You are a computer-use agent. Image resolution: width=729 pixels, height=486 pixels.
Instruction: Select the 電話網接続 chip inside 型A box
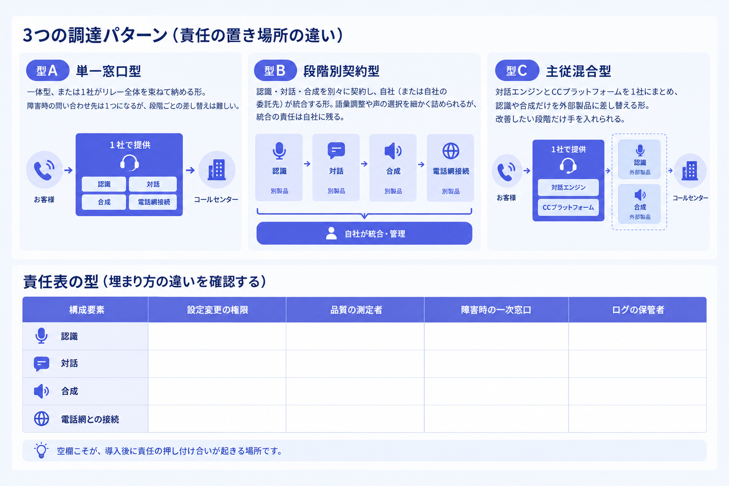pos(153,202)
